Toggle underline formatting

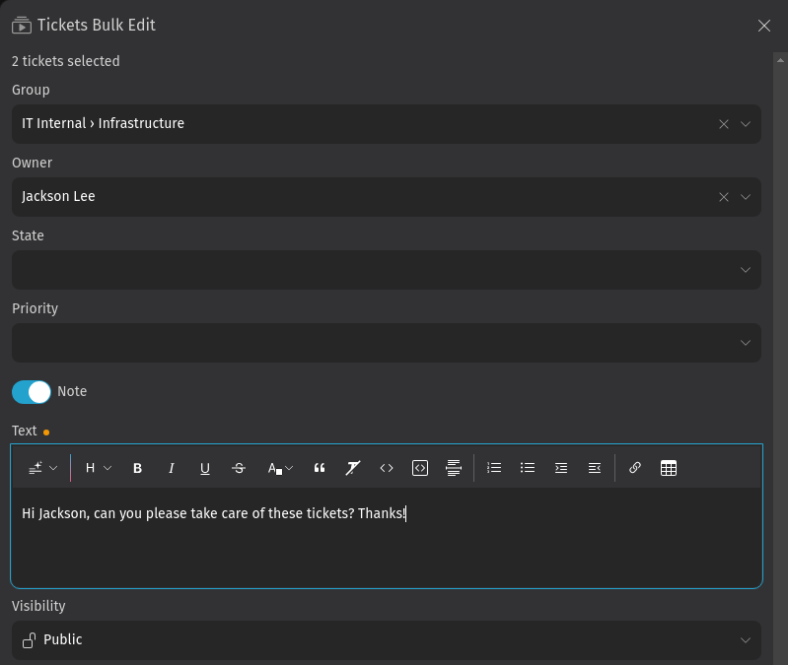pyautogui.click(x=204, y=468)
